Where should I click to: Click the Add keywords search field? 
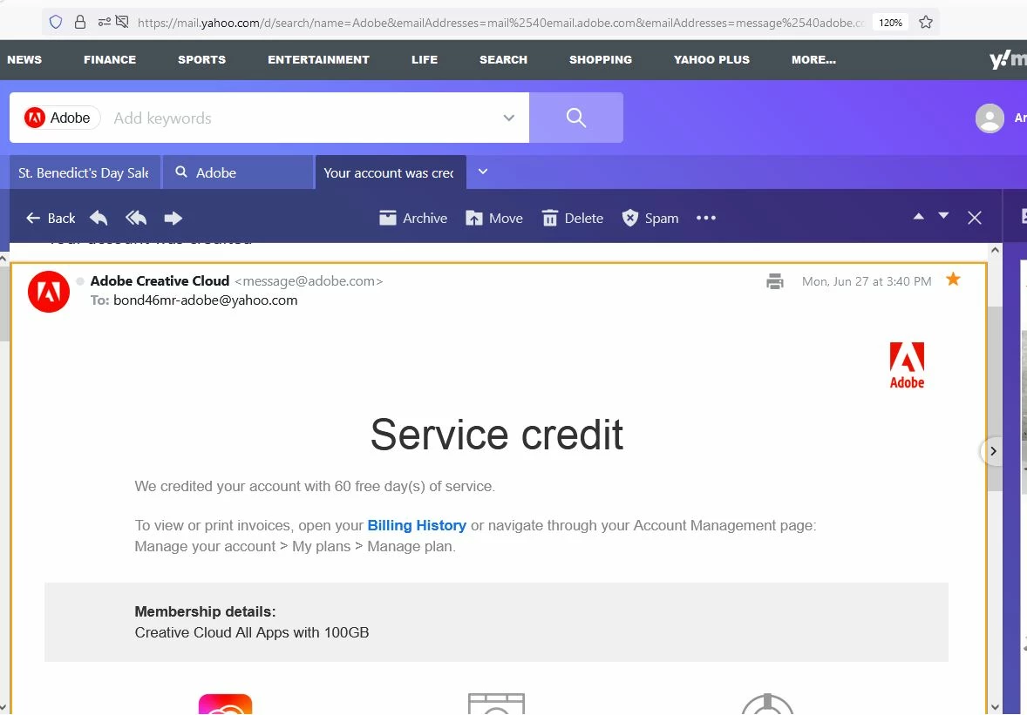point(302,118)
